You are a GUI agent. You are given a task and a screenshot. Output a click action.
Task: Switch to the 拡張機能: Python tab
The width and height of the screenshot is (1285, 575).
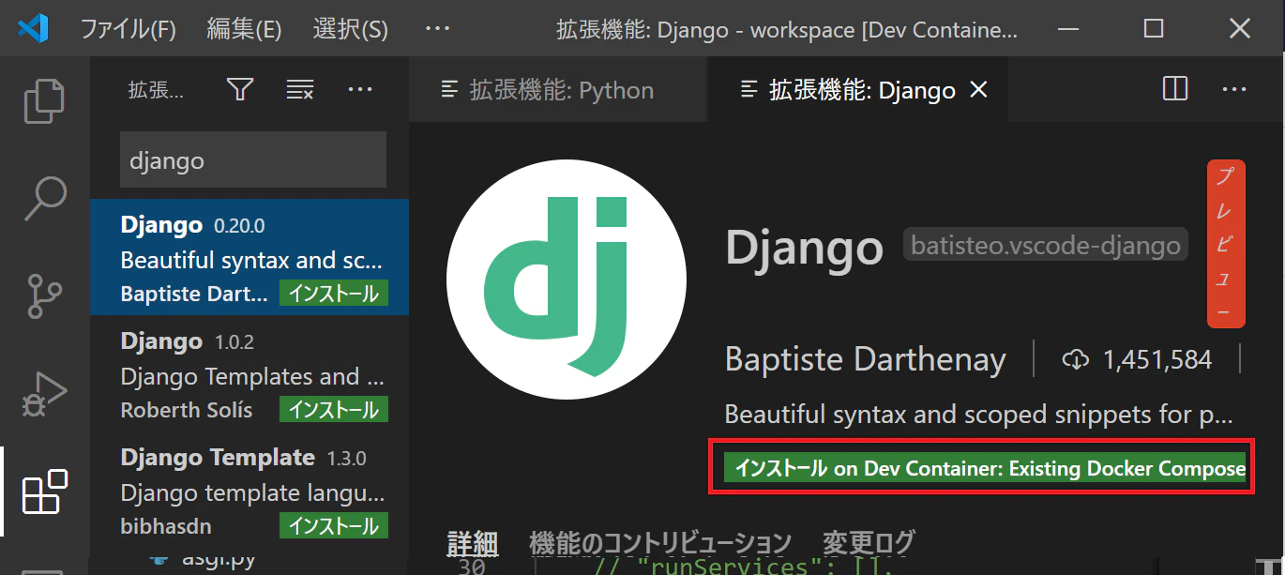click(x=558, y=90)
